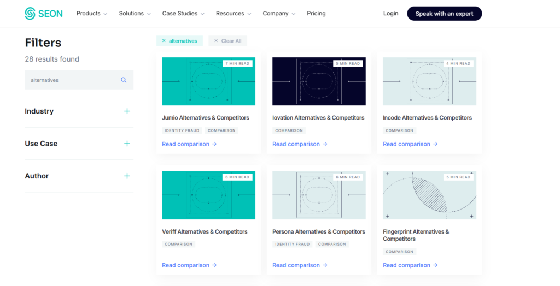
Task: Click Iovation Alternatives & Competitors title
Action: 318,118
